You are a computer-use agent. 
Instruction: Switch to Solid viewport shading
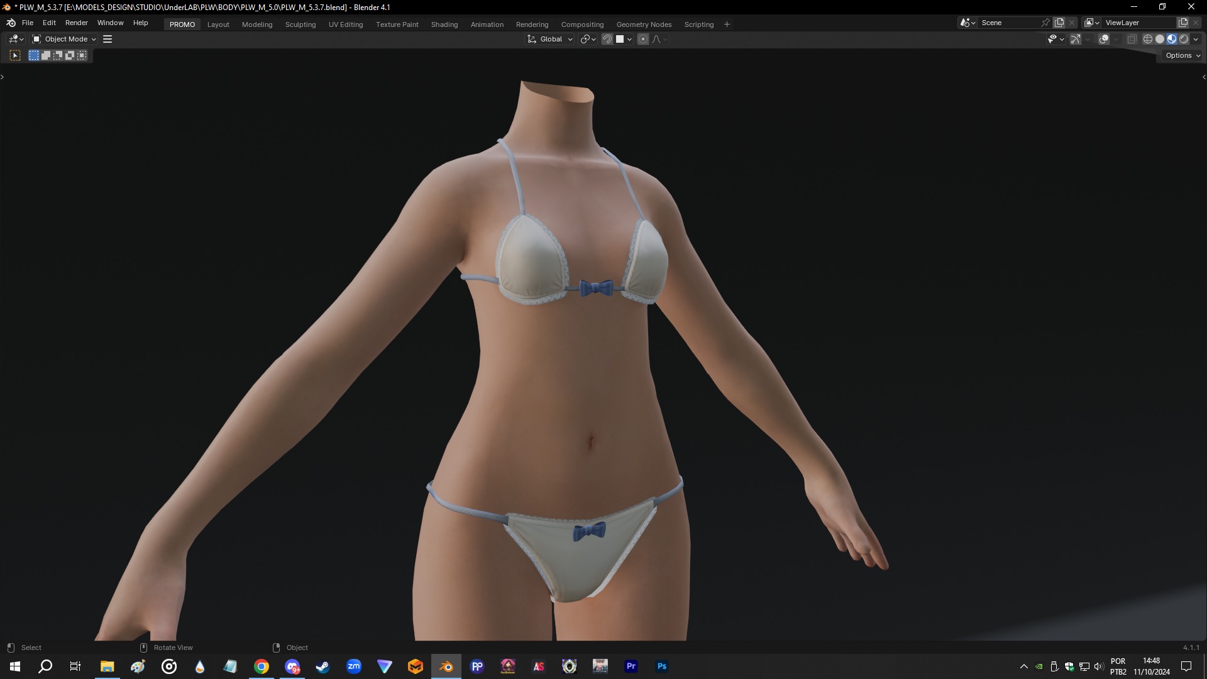(x=1159, y=39)
